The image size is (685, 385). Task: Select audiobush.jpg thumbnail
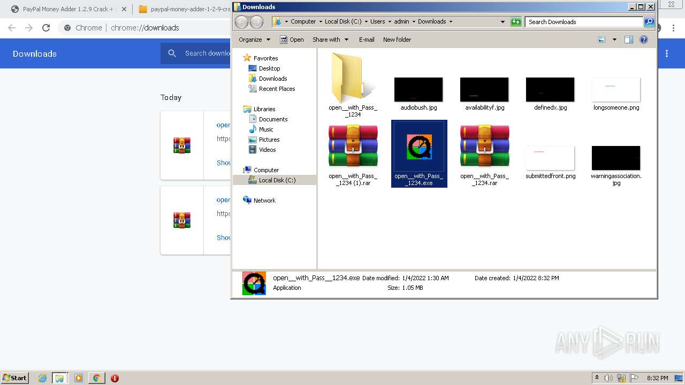(x=418, y=89)
